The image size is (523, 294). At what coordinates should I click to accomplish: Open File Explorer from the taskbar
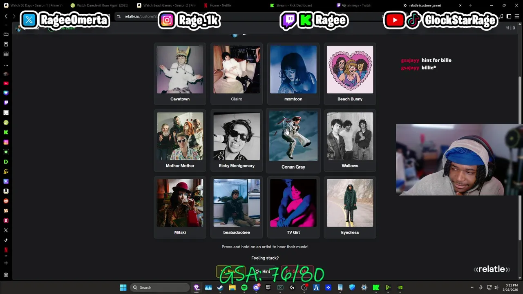232,287
